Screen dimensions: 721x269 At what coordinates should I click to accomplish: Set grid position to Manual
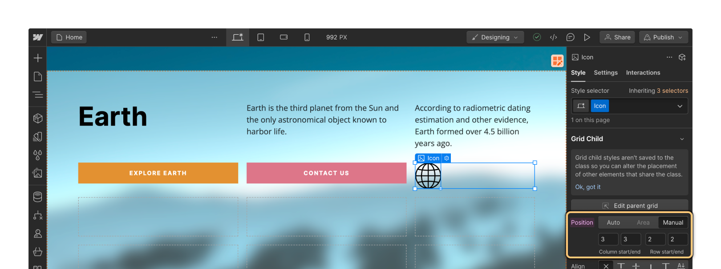[672, 222]
